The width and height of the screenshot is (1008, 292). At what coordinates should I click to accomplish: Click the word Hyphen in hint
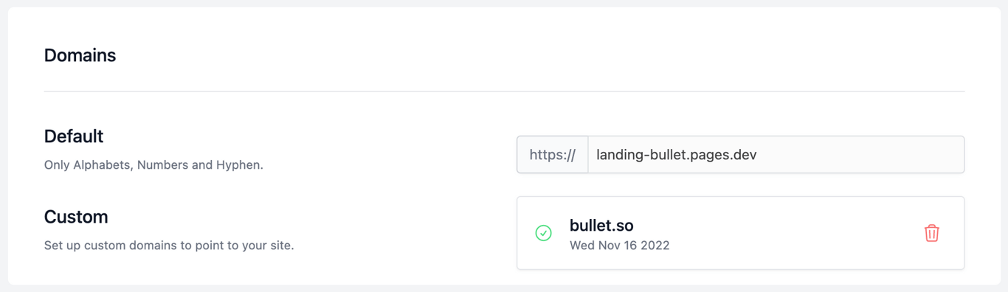(241, 165)
